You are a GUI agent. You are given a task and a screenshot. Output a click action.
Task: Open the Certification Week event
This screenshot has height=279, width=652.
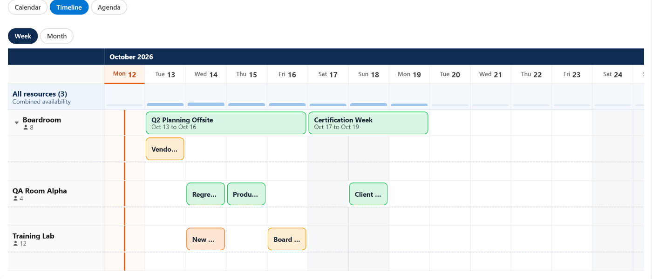click(368, 123)
